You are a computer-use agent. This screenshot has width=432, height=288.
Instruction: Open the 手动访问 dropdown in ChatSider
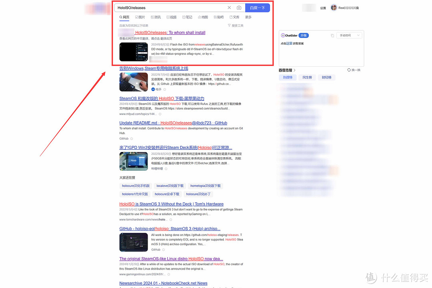click(349, 35)
